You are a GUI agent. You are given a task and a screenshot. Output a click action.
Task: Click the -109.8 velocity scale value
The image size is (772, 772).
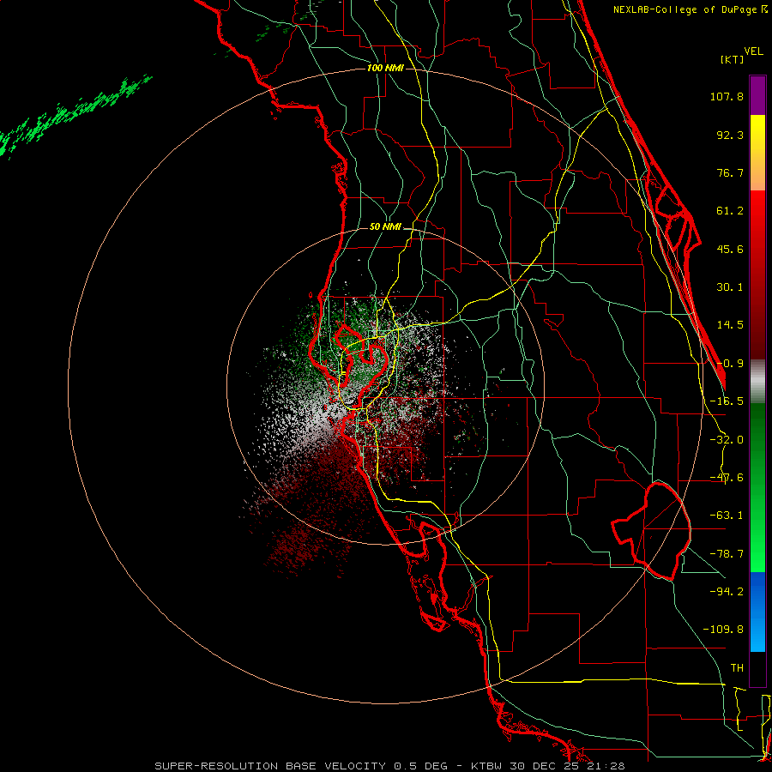pyautogui.click(x=723, y=630)
